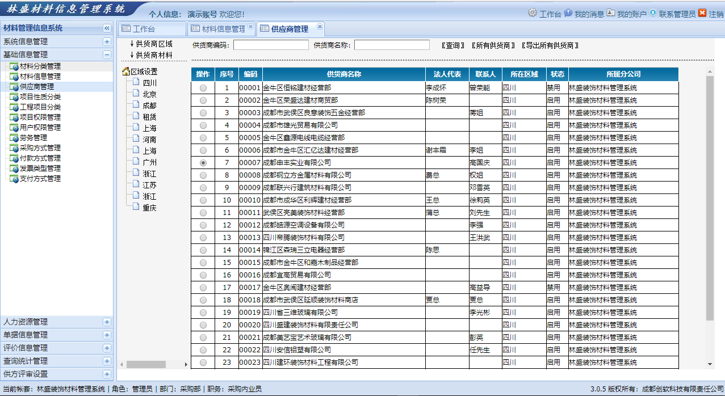Collapse sidebar with double-arrow icon

click(x=107, y=28)
